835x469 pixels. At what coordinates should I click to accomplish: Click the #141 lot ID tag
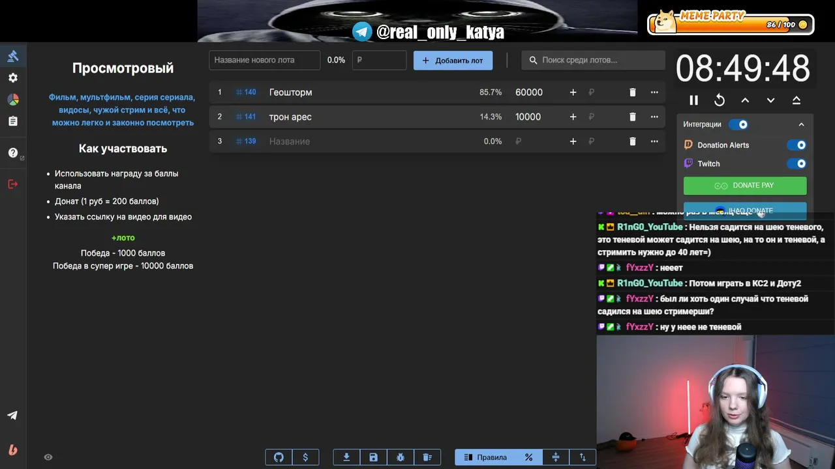[x=246, y=117]
